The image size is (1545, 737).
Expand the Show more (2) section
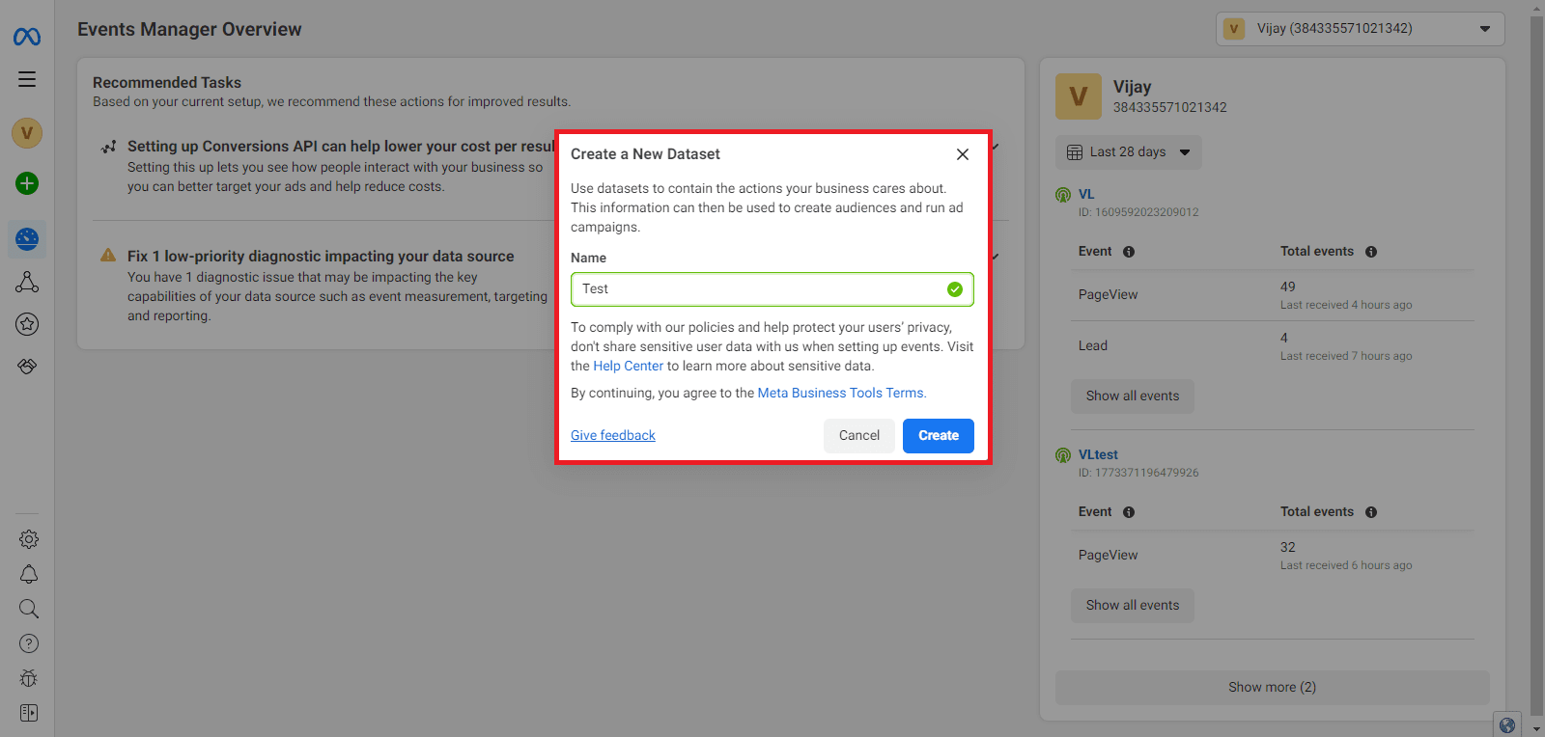pyautogui.click(x=1272, y=687)
